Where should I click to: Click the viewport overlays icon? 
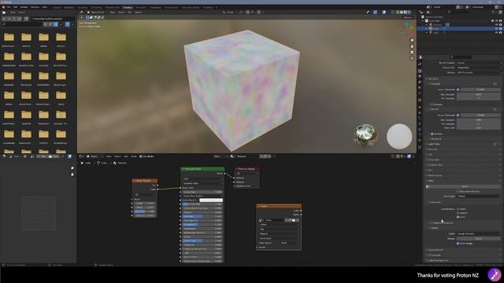click(384, 13)
